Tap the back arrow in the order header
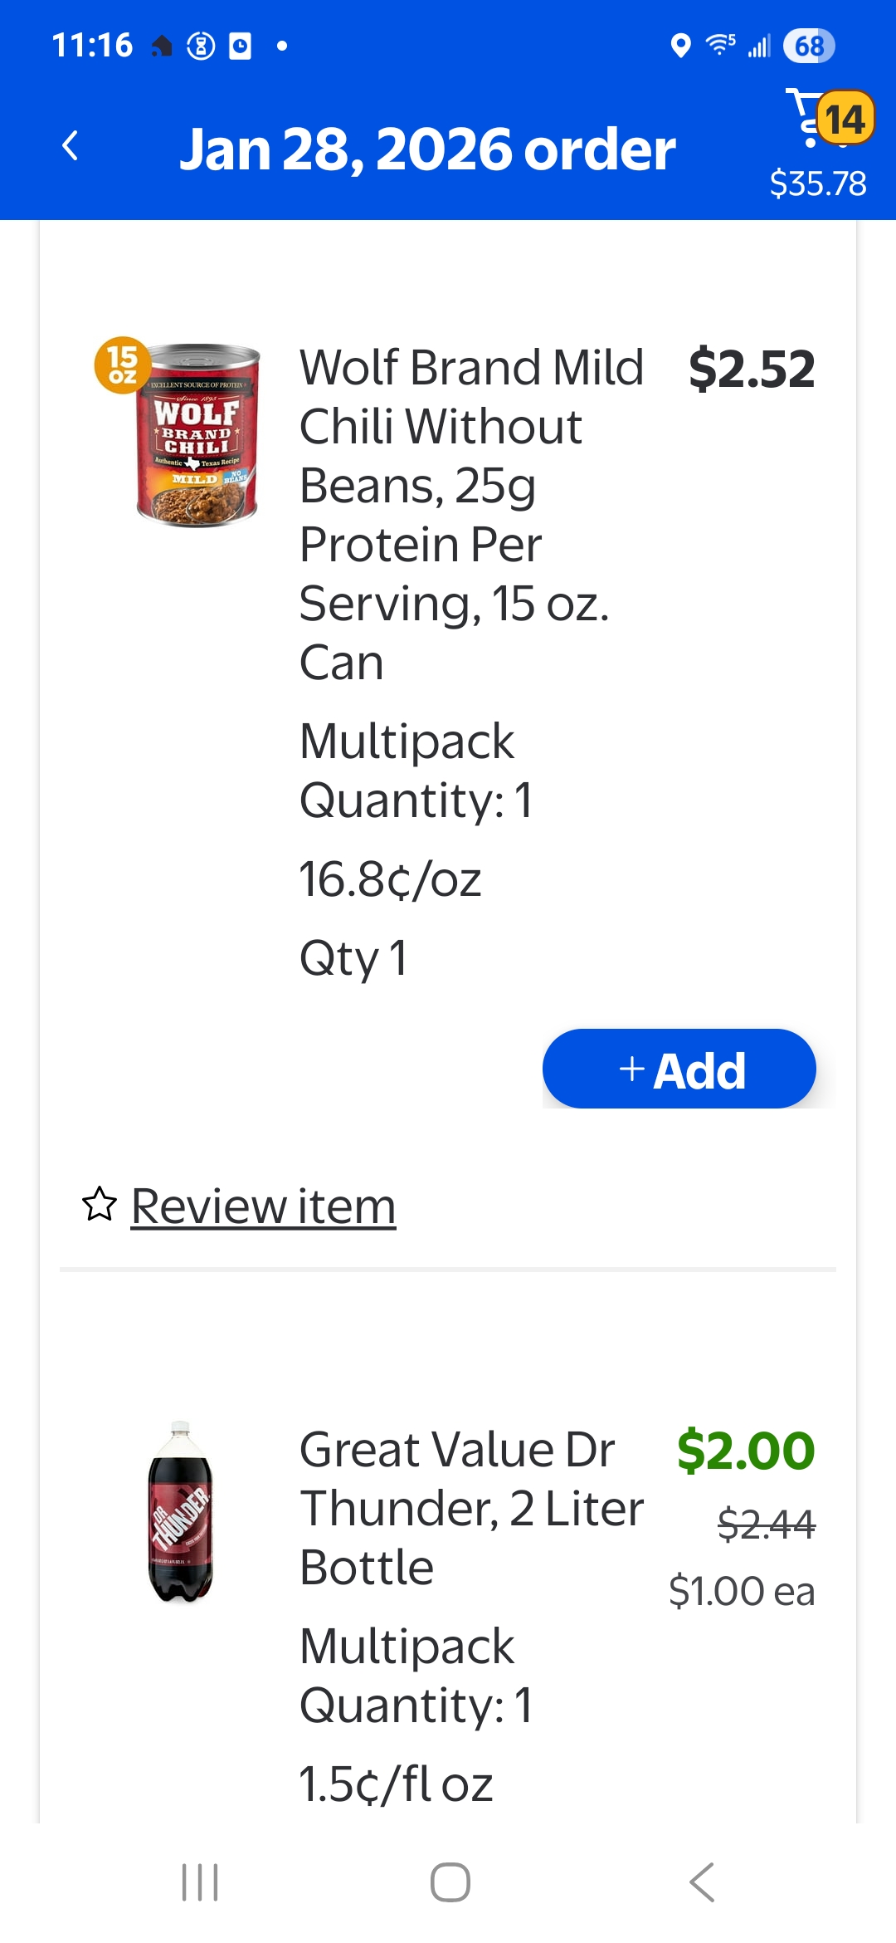 (x=71, y=147)
